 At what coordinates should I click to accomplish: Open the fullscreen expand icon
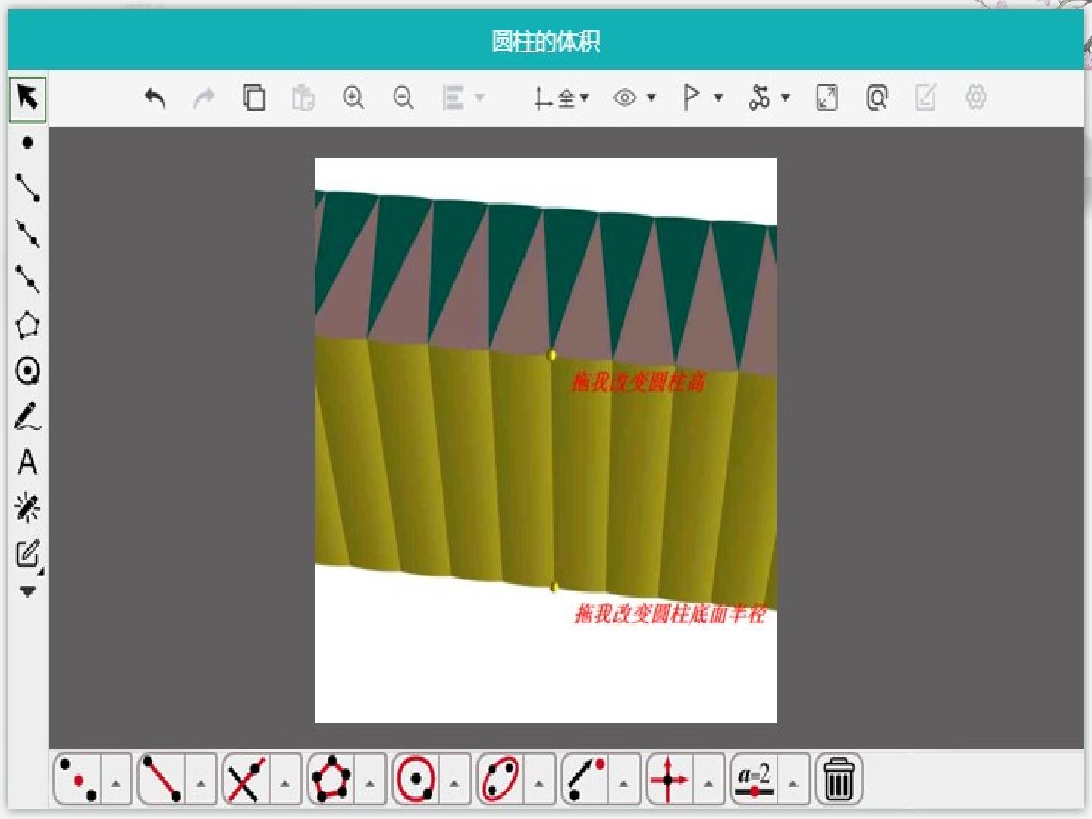[x=827, y=98]
